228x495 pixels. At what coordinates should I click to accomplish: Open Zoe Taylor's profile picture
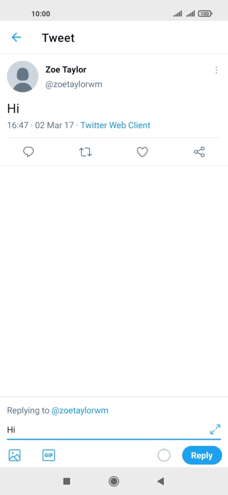23,76
